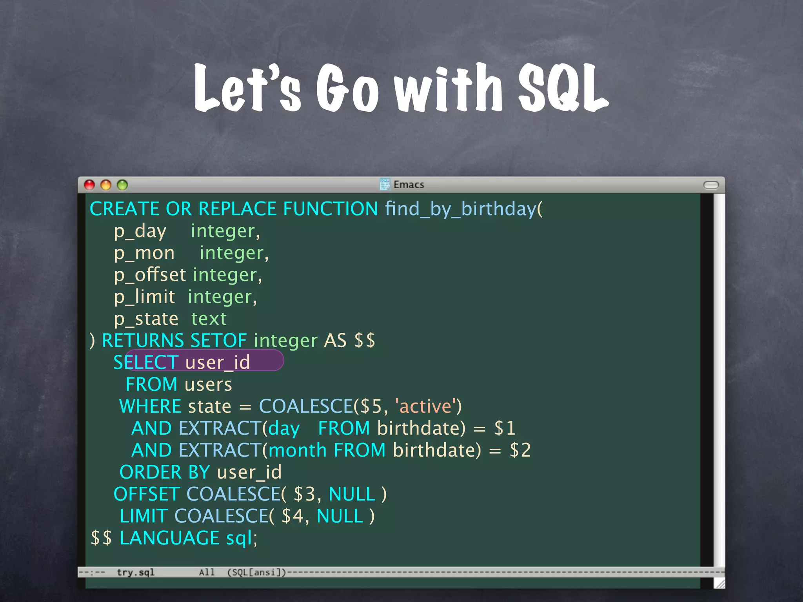
Task: Click the yellow minimize window button
Action: click(106, 185)
